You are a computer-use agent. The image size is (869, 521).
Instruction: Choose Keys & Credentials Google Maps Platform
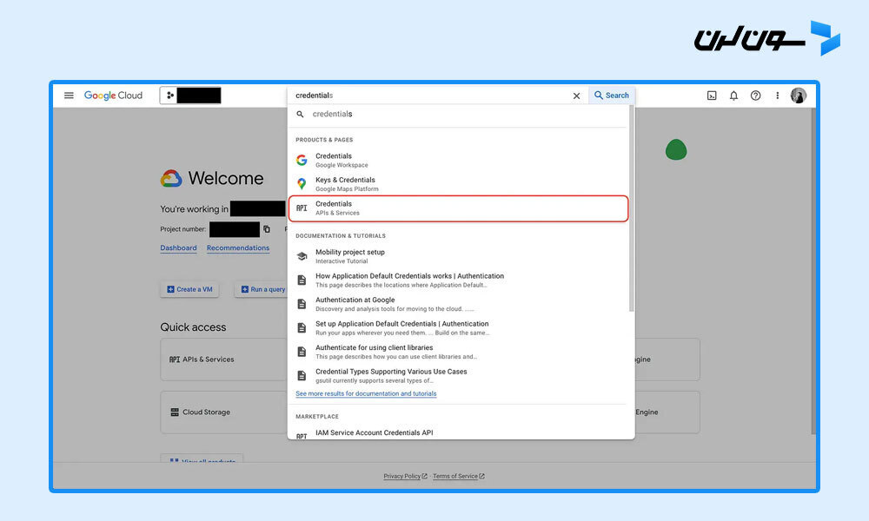pos(459,184)
